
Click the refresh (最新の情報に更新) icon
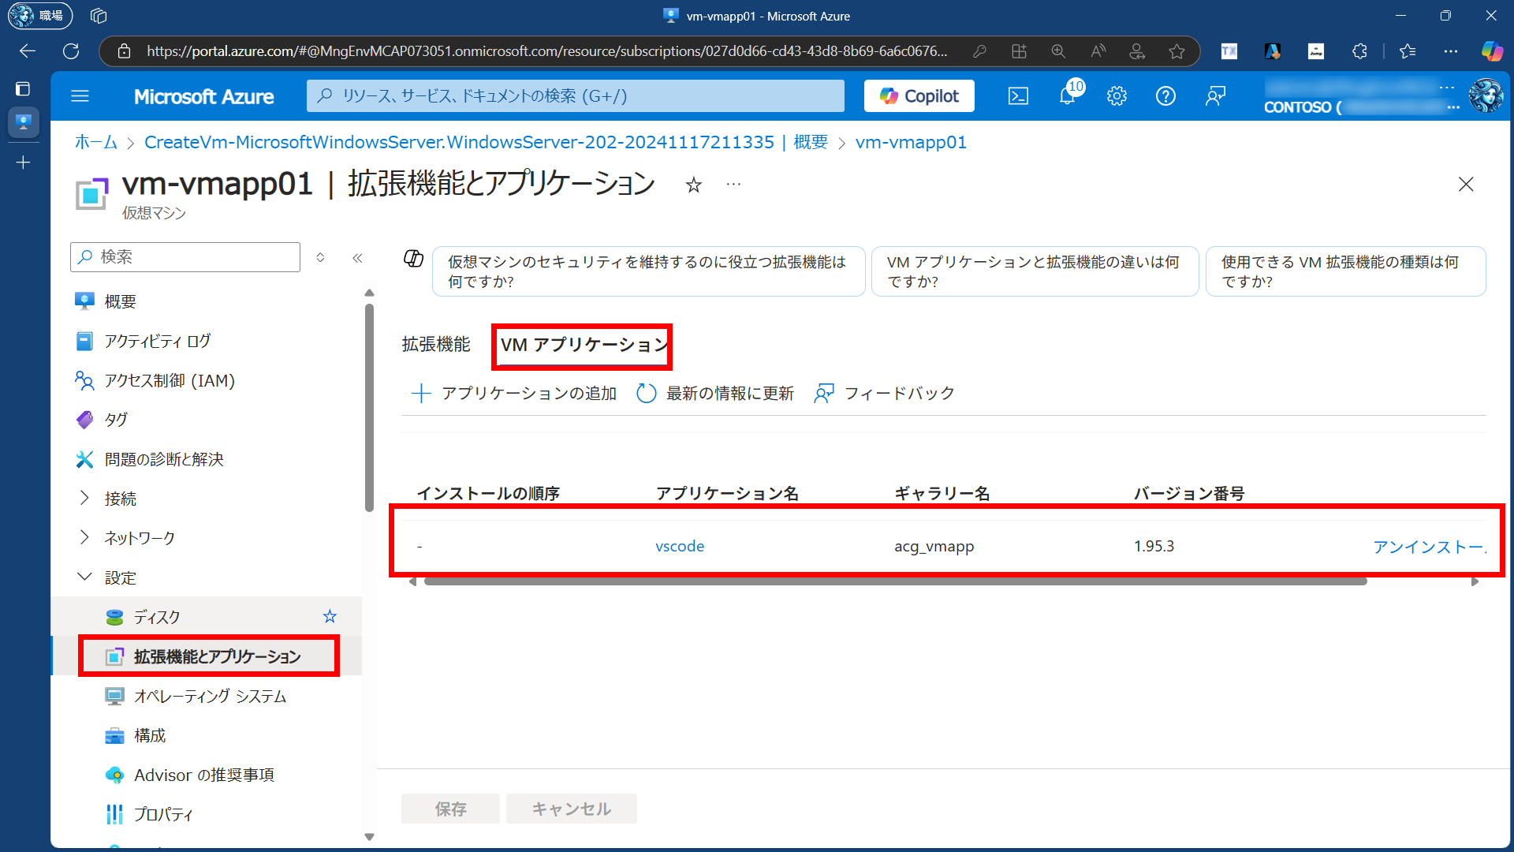coord(646,393)
